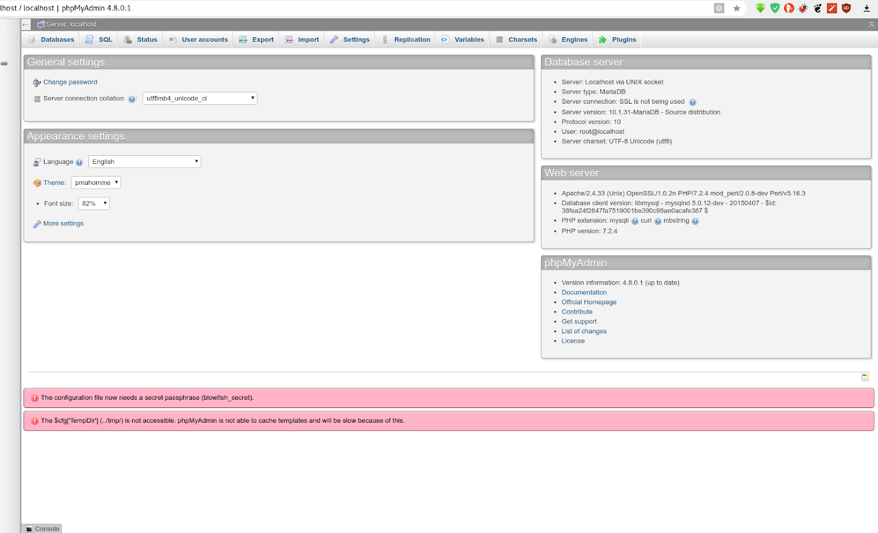
Task: Open the More settings link
Action: point(64,224)
